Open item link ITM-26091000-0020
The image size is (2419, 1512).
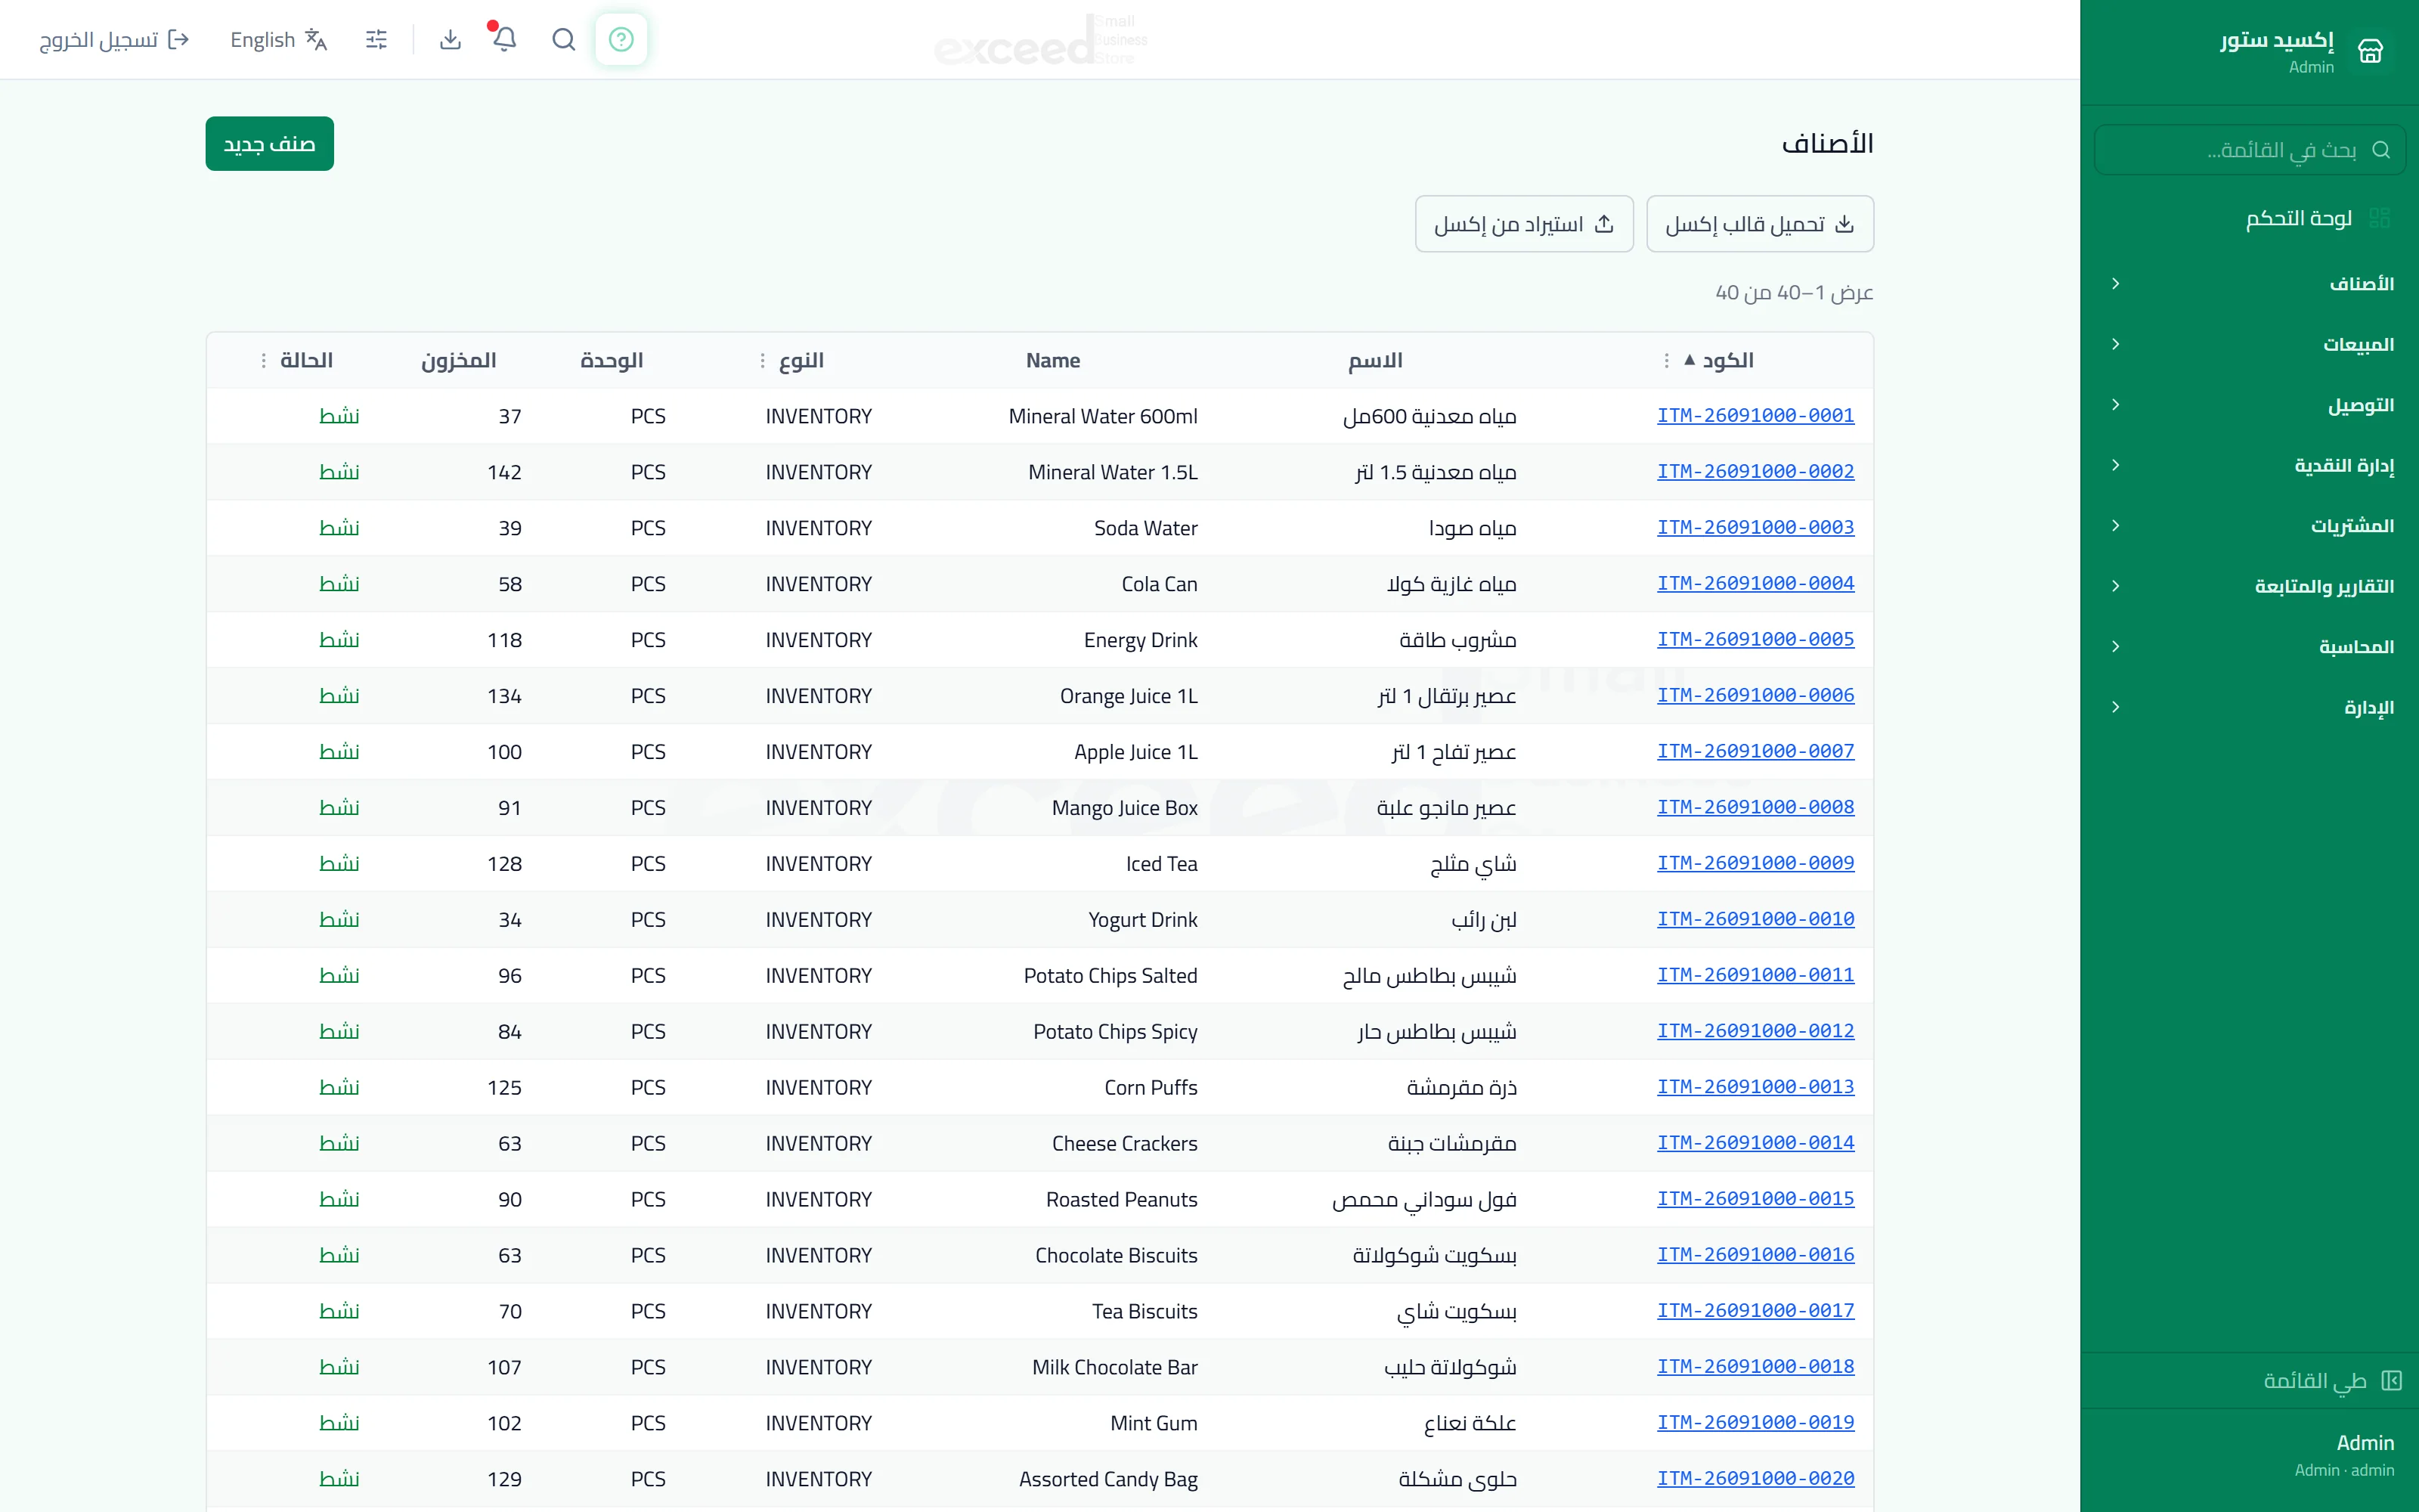(1755, 1478)
